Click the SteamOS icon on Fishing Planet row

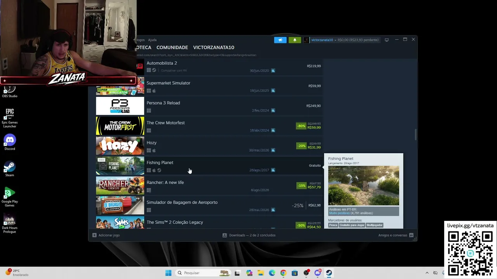[159, 170]
